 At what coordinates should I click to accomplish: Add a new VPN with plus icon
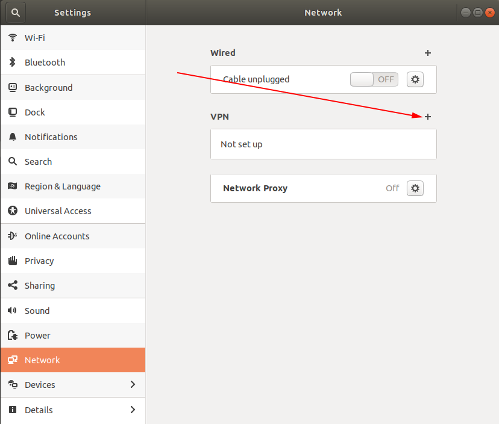(428, 117)
